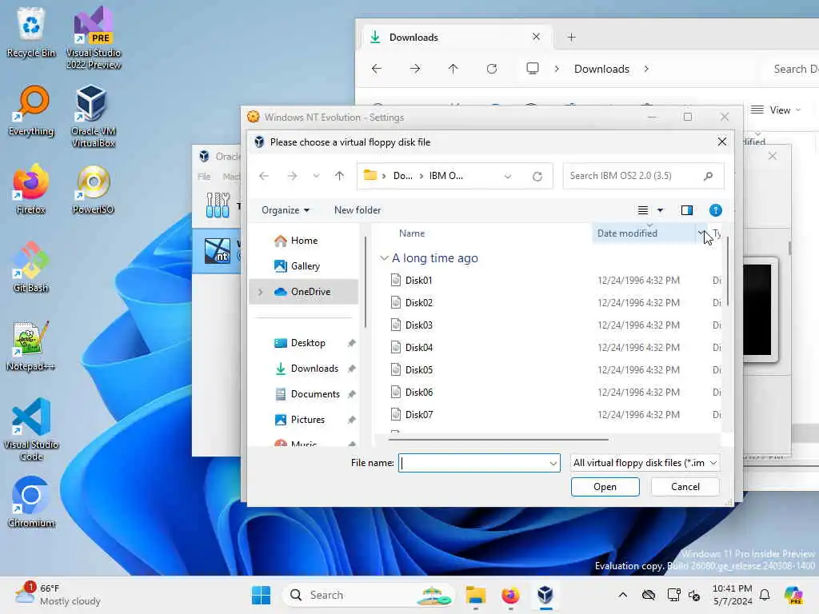The width and height of the screenshot is (819, 614).
Task: Launch Chromium from the desktop
Action: click(31, 502)
